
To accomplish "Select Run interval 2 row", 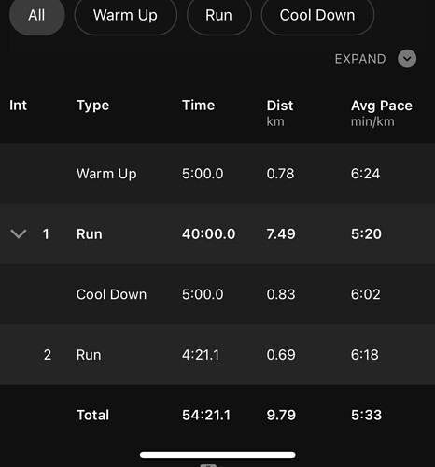I will 217,355.
